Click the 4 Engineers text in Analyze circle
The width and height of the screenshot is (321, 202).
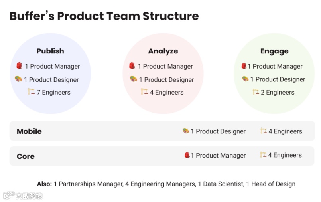click(x=166, y=92)
